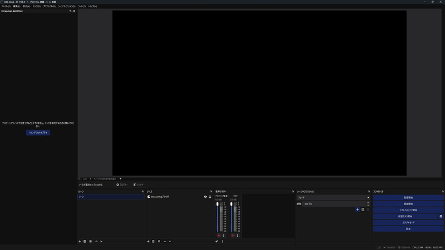
Task: Click Streamfog browser source icon
Action: coord(149,197)
